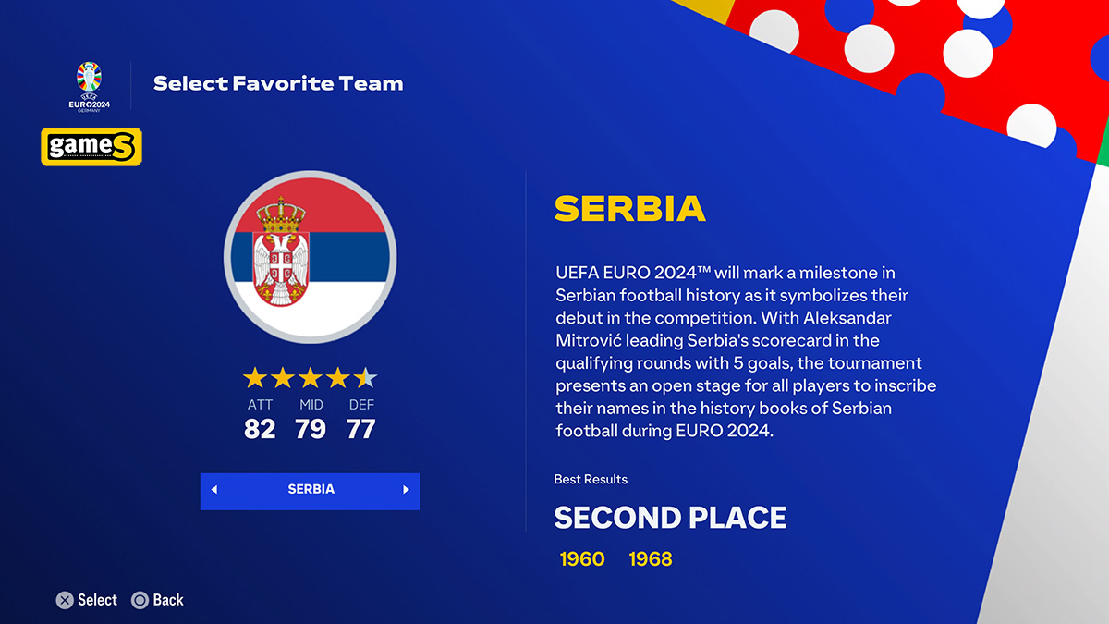Click the SERBIA yellow heading
The height and width of the screenshot is (624, 1109).
point(630,209)
